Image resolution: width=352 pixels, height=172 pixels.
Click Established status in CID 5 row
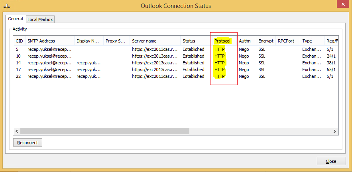pos(193,49)
